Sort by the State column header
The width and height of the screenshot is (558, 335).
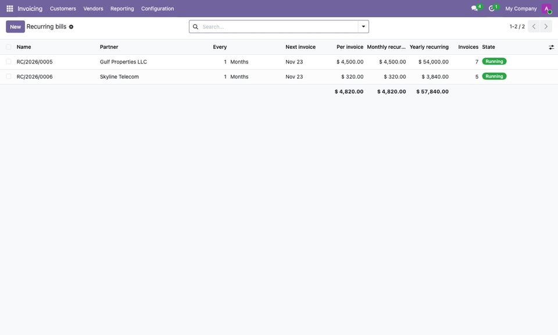click(x=489, y=47)
